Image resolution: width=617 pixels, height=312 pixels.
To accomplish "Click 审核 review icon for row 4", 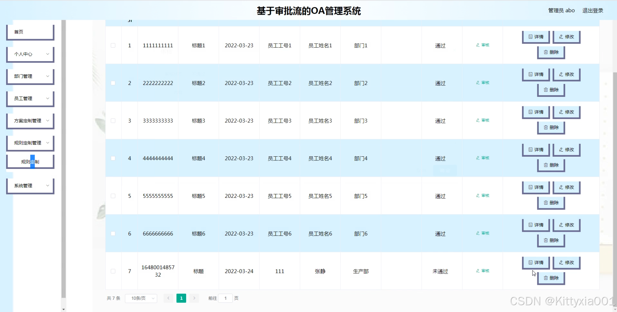I will coord(483,158).
